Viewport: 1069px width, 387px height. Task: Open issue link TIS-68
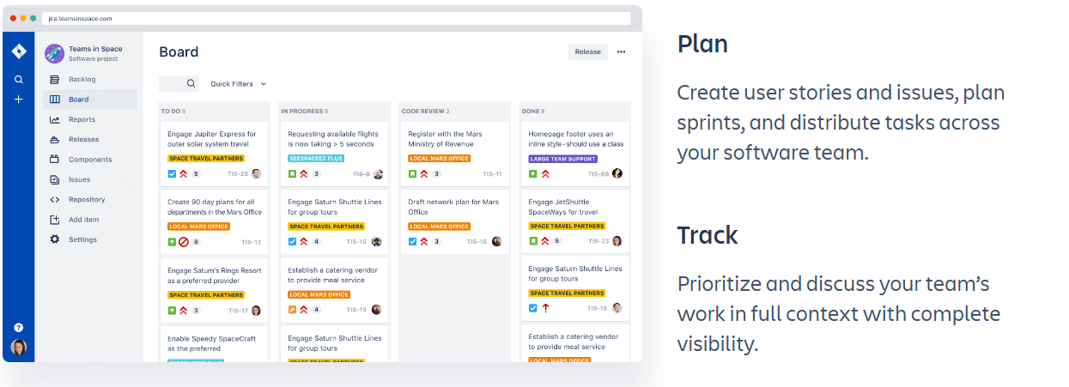pos(598,174)
